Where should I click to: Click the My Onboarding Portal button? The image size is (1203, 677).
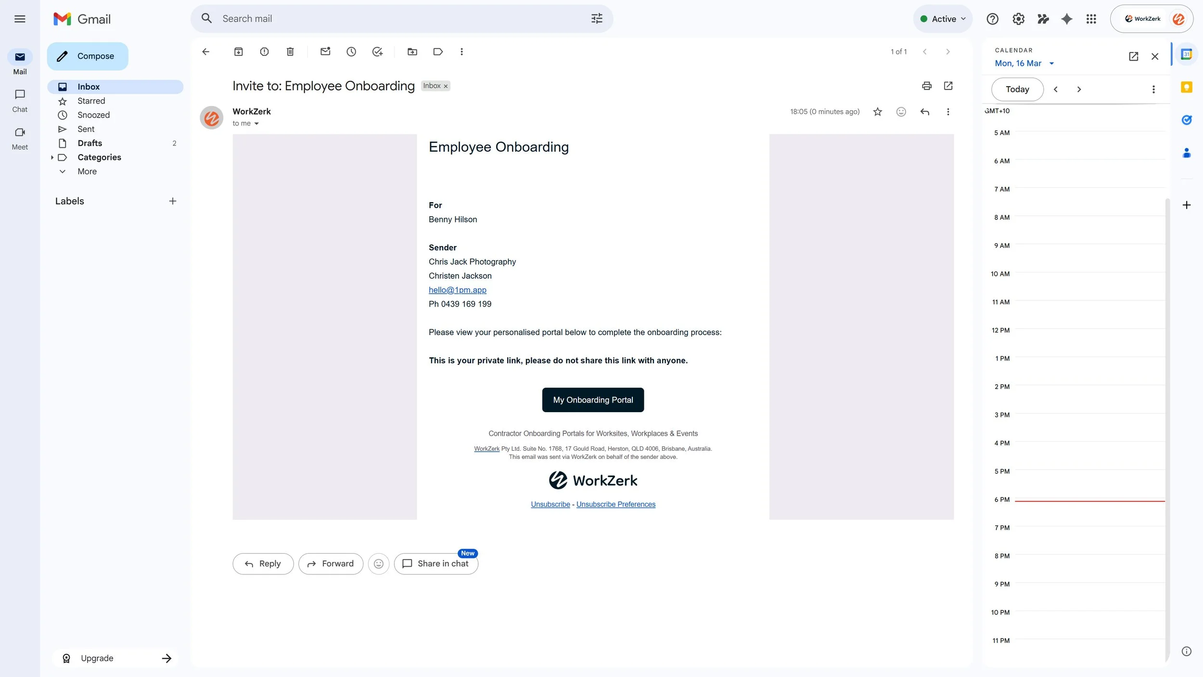pyautogui.click(x=592, y=400)
